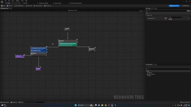This screenshot has width=191, height=107.
Task: Click the Unreal Engine logo icon
Action: 2,2
